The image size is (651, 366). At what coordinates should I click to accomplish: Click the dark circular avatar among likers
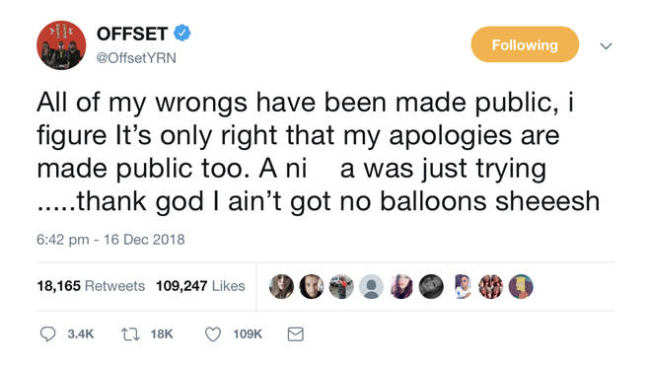431,287
